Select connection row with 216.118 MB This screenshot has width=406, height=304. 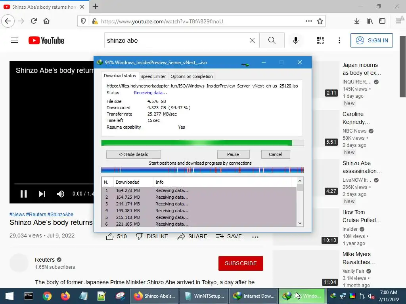tap(199, 217)
